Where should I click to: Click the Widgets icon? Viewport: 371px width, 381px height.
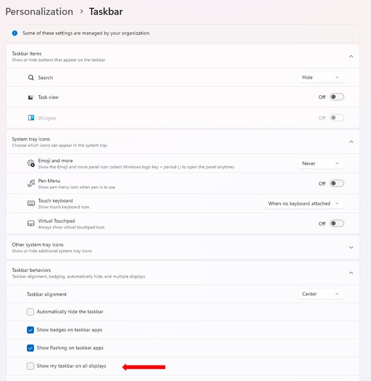(x=31, y=118)
